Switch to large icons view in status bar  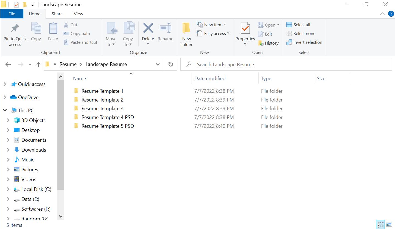pos(389,225)
